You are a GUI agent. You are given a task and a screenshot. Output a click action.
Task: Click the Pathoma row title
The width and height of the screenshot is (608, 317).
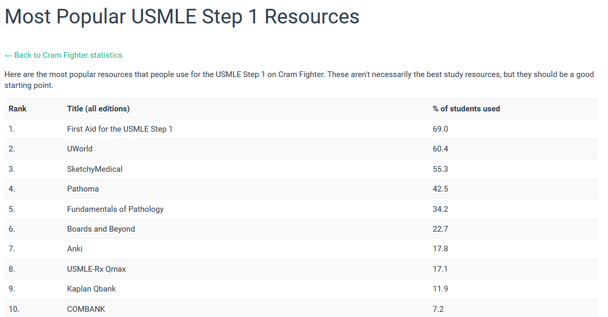coord(83,189)
